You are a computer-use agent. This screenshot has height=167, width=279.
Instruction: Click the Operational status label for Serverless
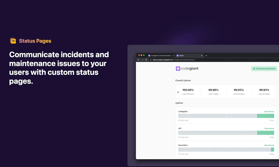(x=269, y=145)
